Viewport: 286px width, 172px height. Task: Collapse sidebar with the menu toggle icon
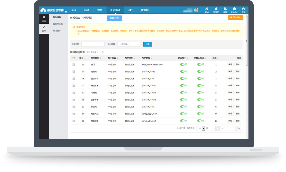tap(66, 12)
